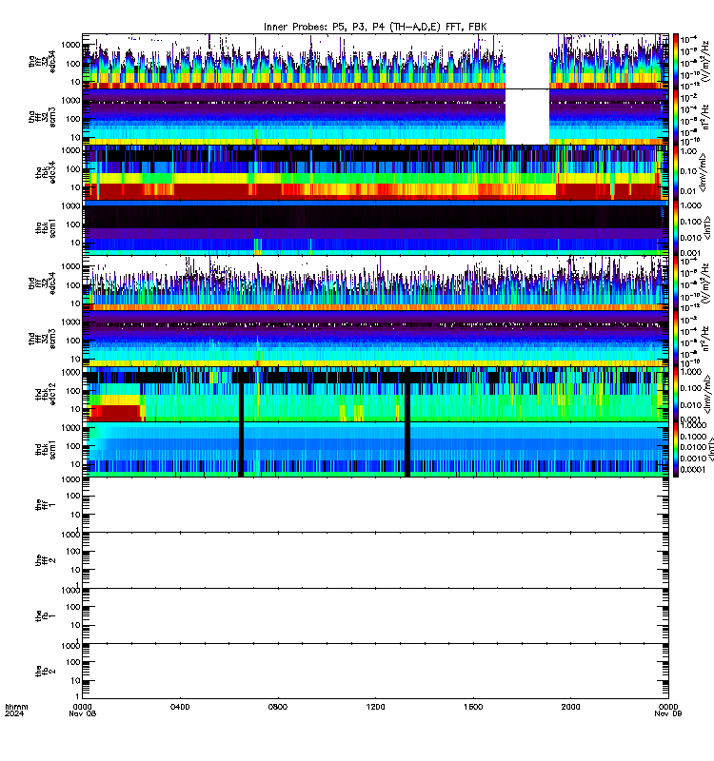Click inside the thd fbk edc12 panel
Image resolution: width=714 pixels, height=761 pixels.
(x=375, y=394)
